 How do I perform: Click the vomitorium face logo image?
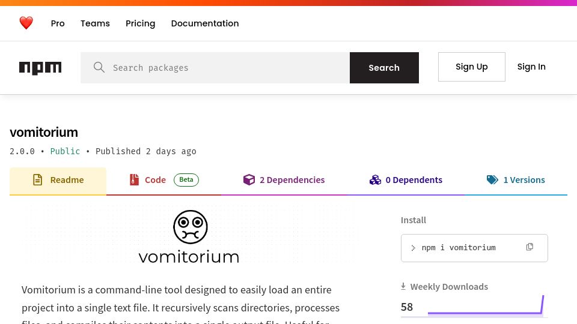189,236
